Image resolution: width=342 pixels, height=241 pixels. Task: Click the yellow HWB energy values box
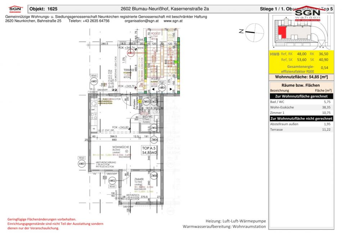pyautogui.click(x=301, y=62)
